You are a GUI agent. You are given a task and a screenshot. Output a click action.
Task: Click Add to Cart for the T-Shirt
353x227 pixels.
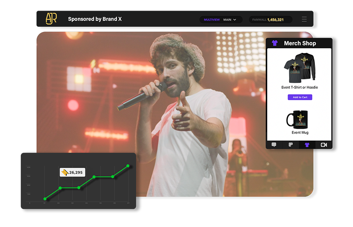click(x=300, y=97)
